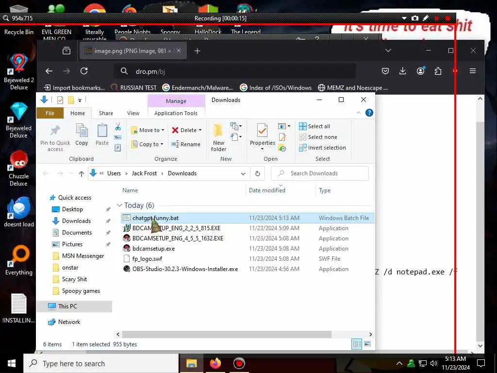
Task: Switch to the Share ribbon tab
Action: click(106, 113)
